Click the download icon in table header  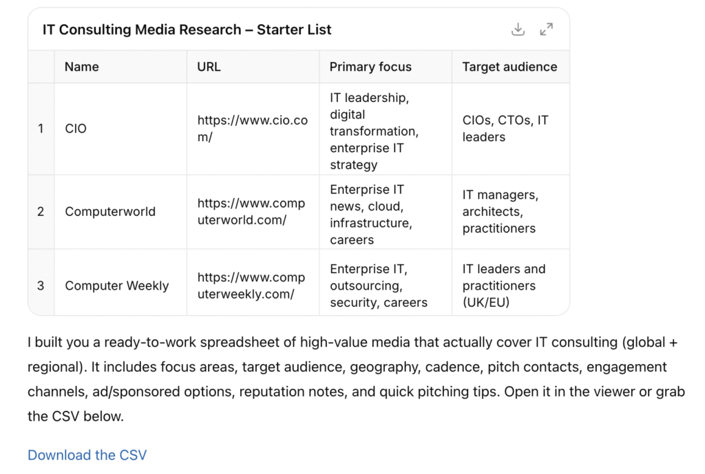[x=518, y=30]
